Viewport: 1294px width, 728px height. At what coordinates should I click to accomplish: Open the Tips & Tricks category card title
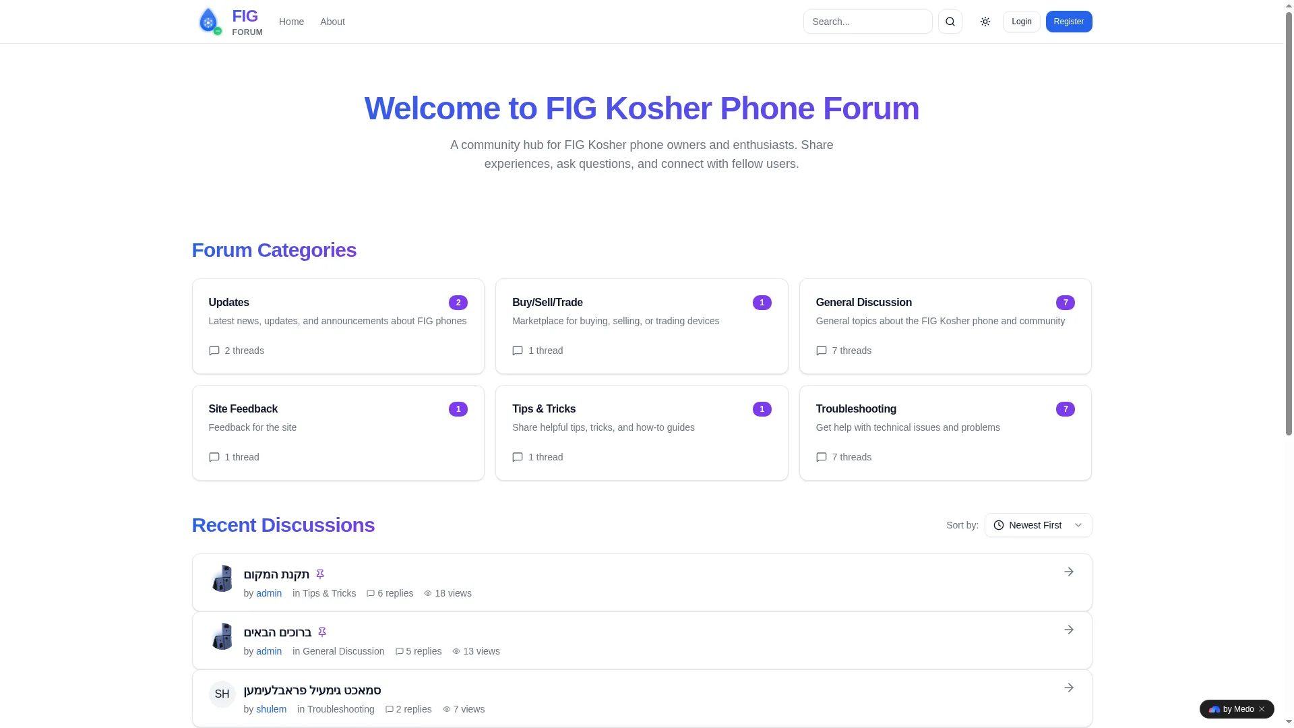[544, 409]
